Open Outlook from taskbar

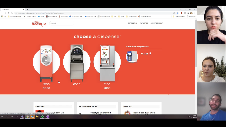tap(32, 117)
